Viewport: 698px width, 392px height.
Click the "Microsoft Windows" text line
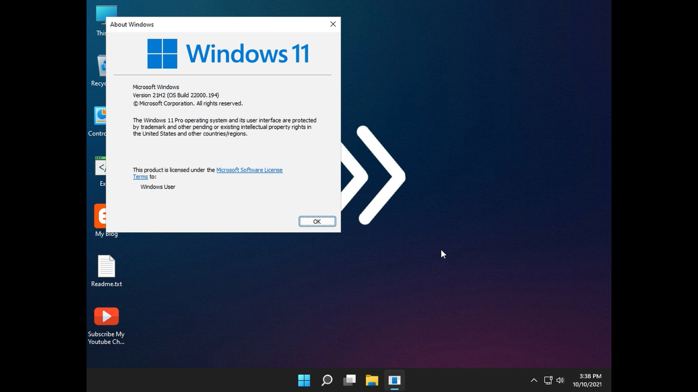[155, 87]
